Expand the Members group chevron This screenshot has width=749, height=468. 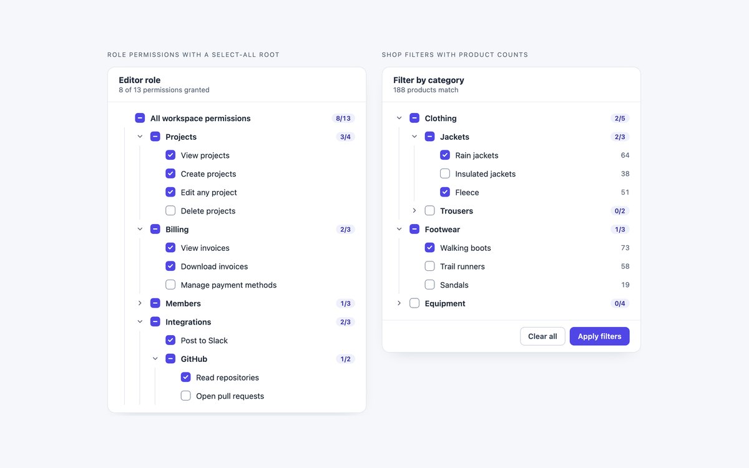pyautogui.click(x=140, y=303)
